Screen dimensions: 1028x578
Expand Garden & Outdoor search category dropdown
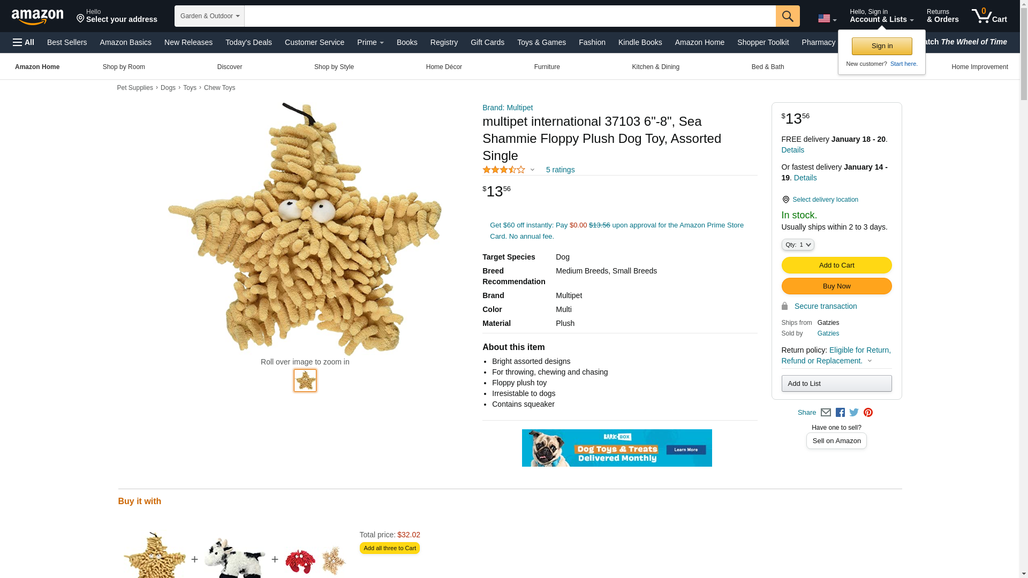(x=209, y=16)
